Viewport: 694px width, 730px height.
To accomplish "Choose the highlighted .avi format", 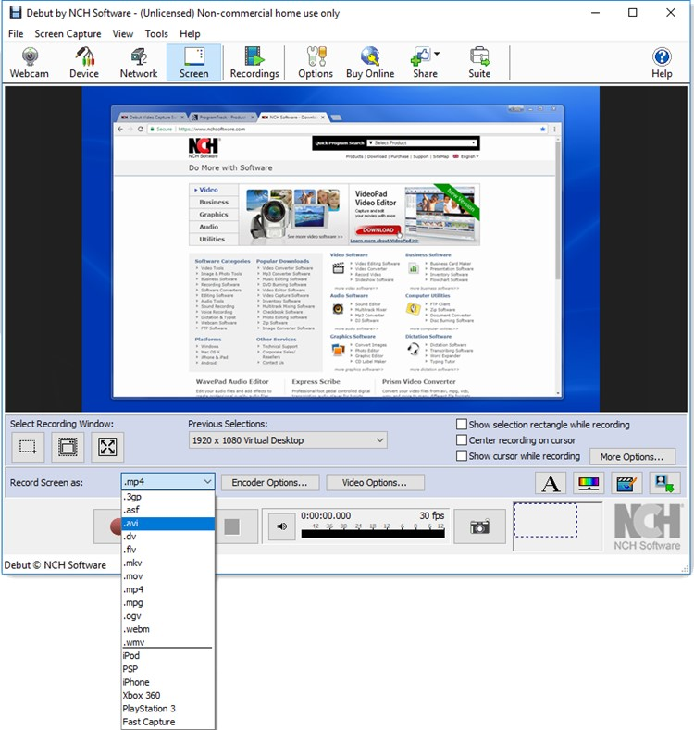I will [x=168, y=524].
